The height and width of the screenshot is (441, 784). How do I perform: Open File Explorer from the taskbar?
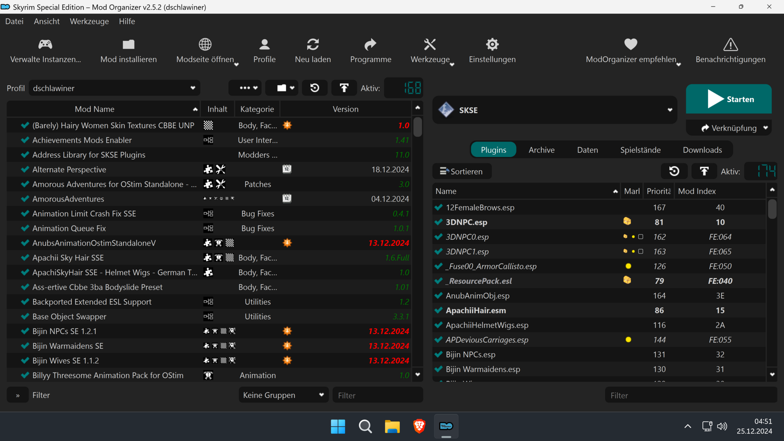(x=392, y=426)
